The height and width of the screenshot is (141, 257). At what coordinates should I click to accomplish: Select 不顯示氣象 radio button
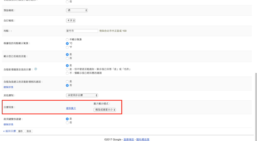tap(67, 40)
